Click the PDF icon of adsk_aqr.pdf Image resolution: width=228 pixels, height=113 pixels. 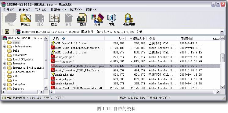52,57
